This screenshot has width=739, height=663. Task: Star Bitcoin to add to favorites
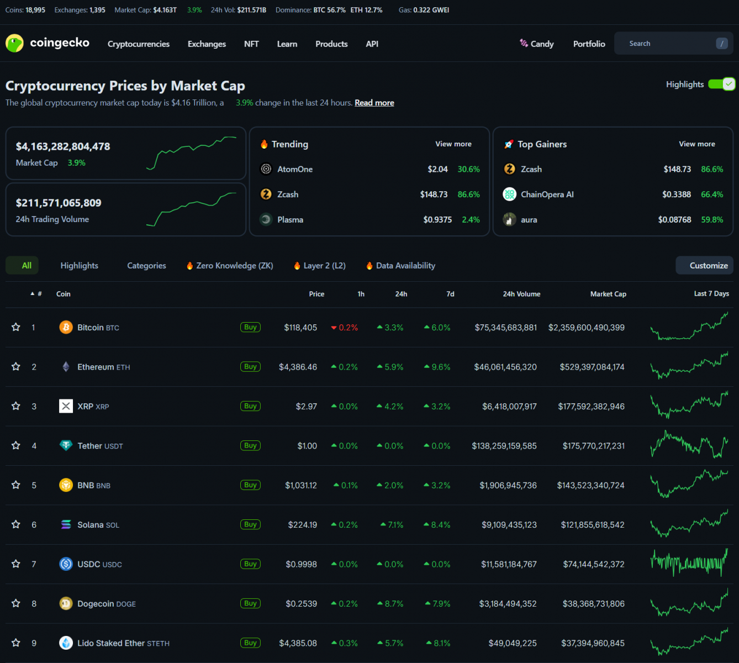(16, 328)
